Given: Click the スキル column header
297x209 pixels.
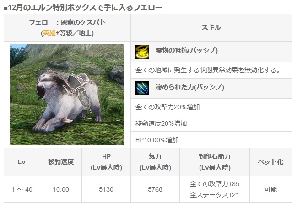Looking at the screenshot, I should 211,27.
